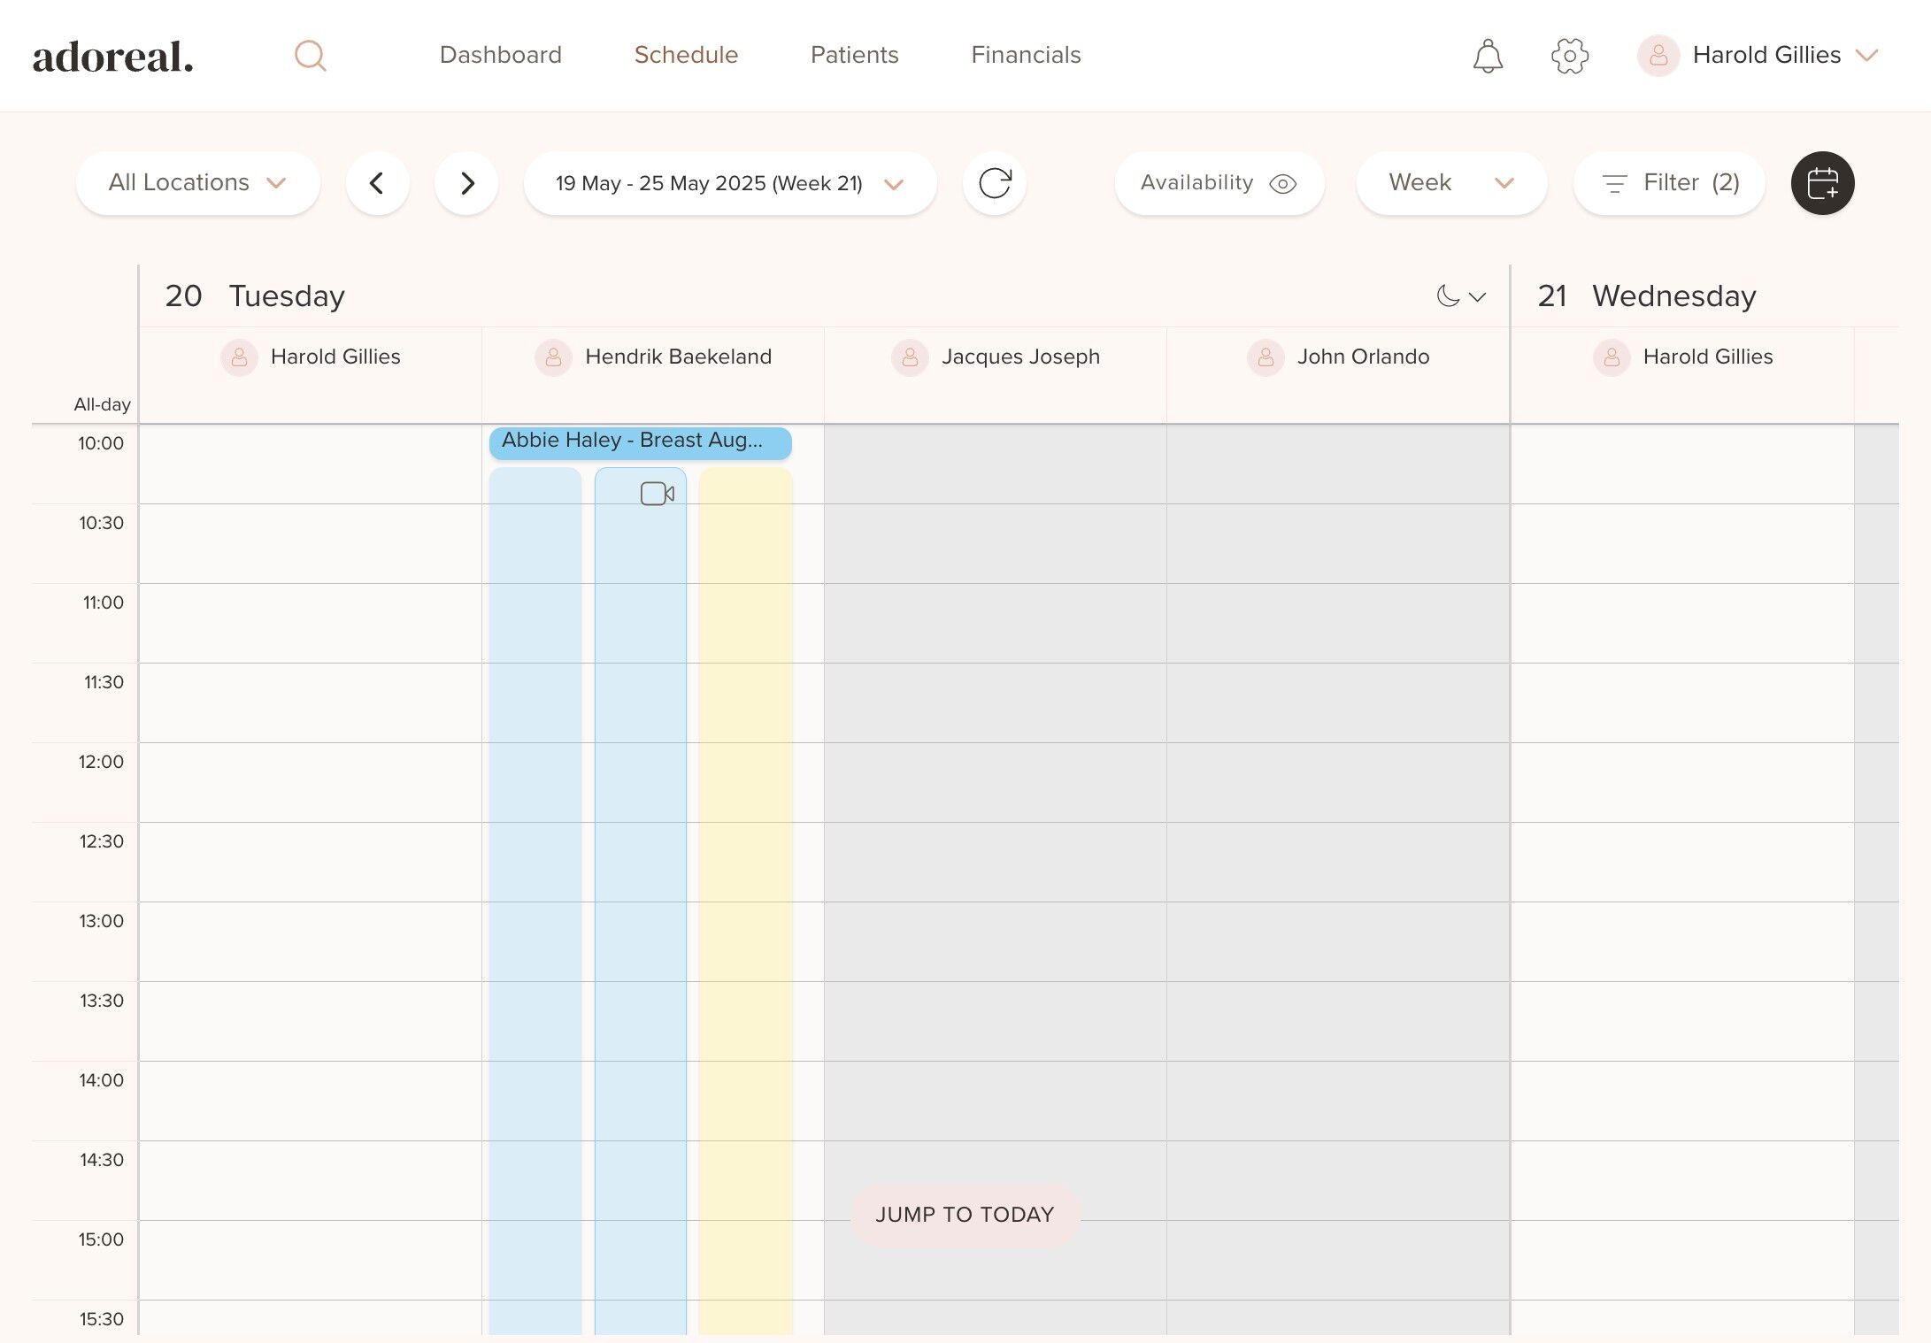Open the All Locations dropdown
1931x1343 pixels.
click(197, 183)
